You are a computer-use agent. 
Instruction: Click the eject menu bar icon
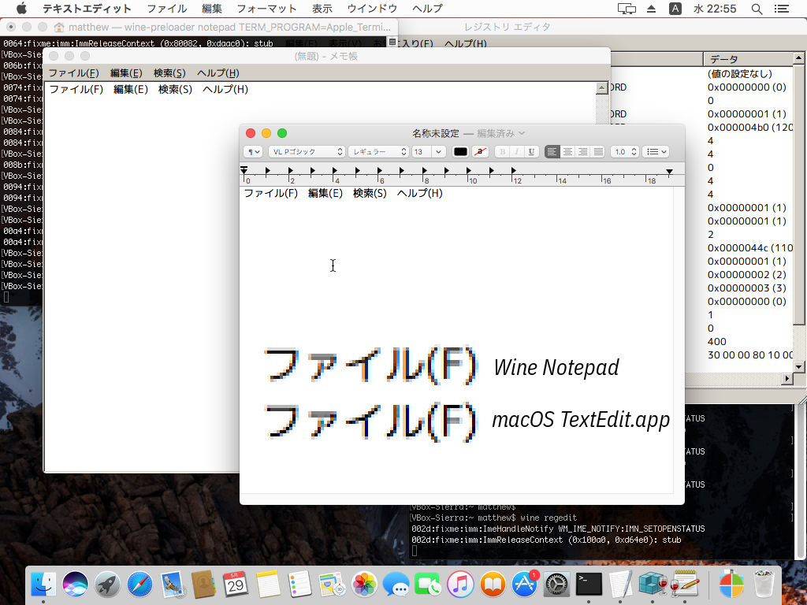[651, 8]
